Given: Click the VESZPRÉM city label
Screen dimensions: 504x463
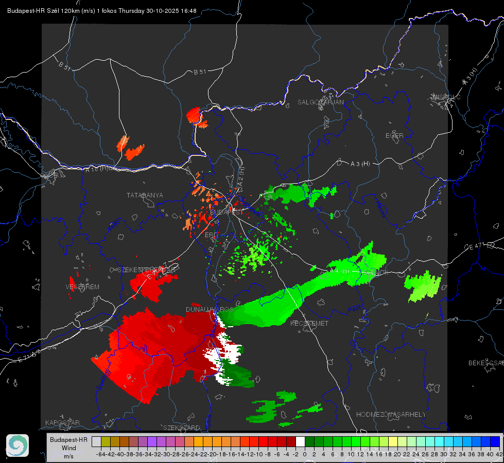Looking at the screenshot, I should [x=82, y=287].
